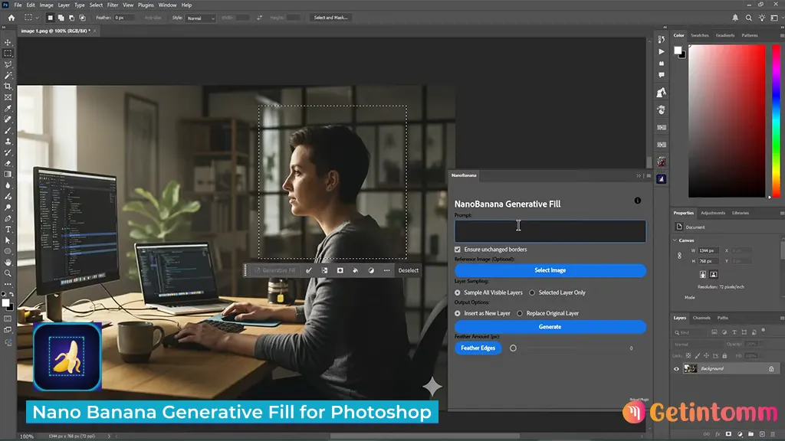Open the Plugins menu

146,5
